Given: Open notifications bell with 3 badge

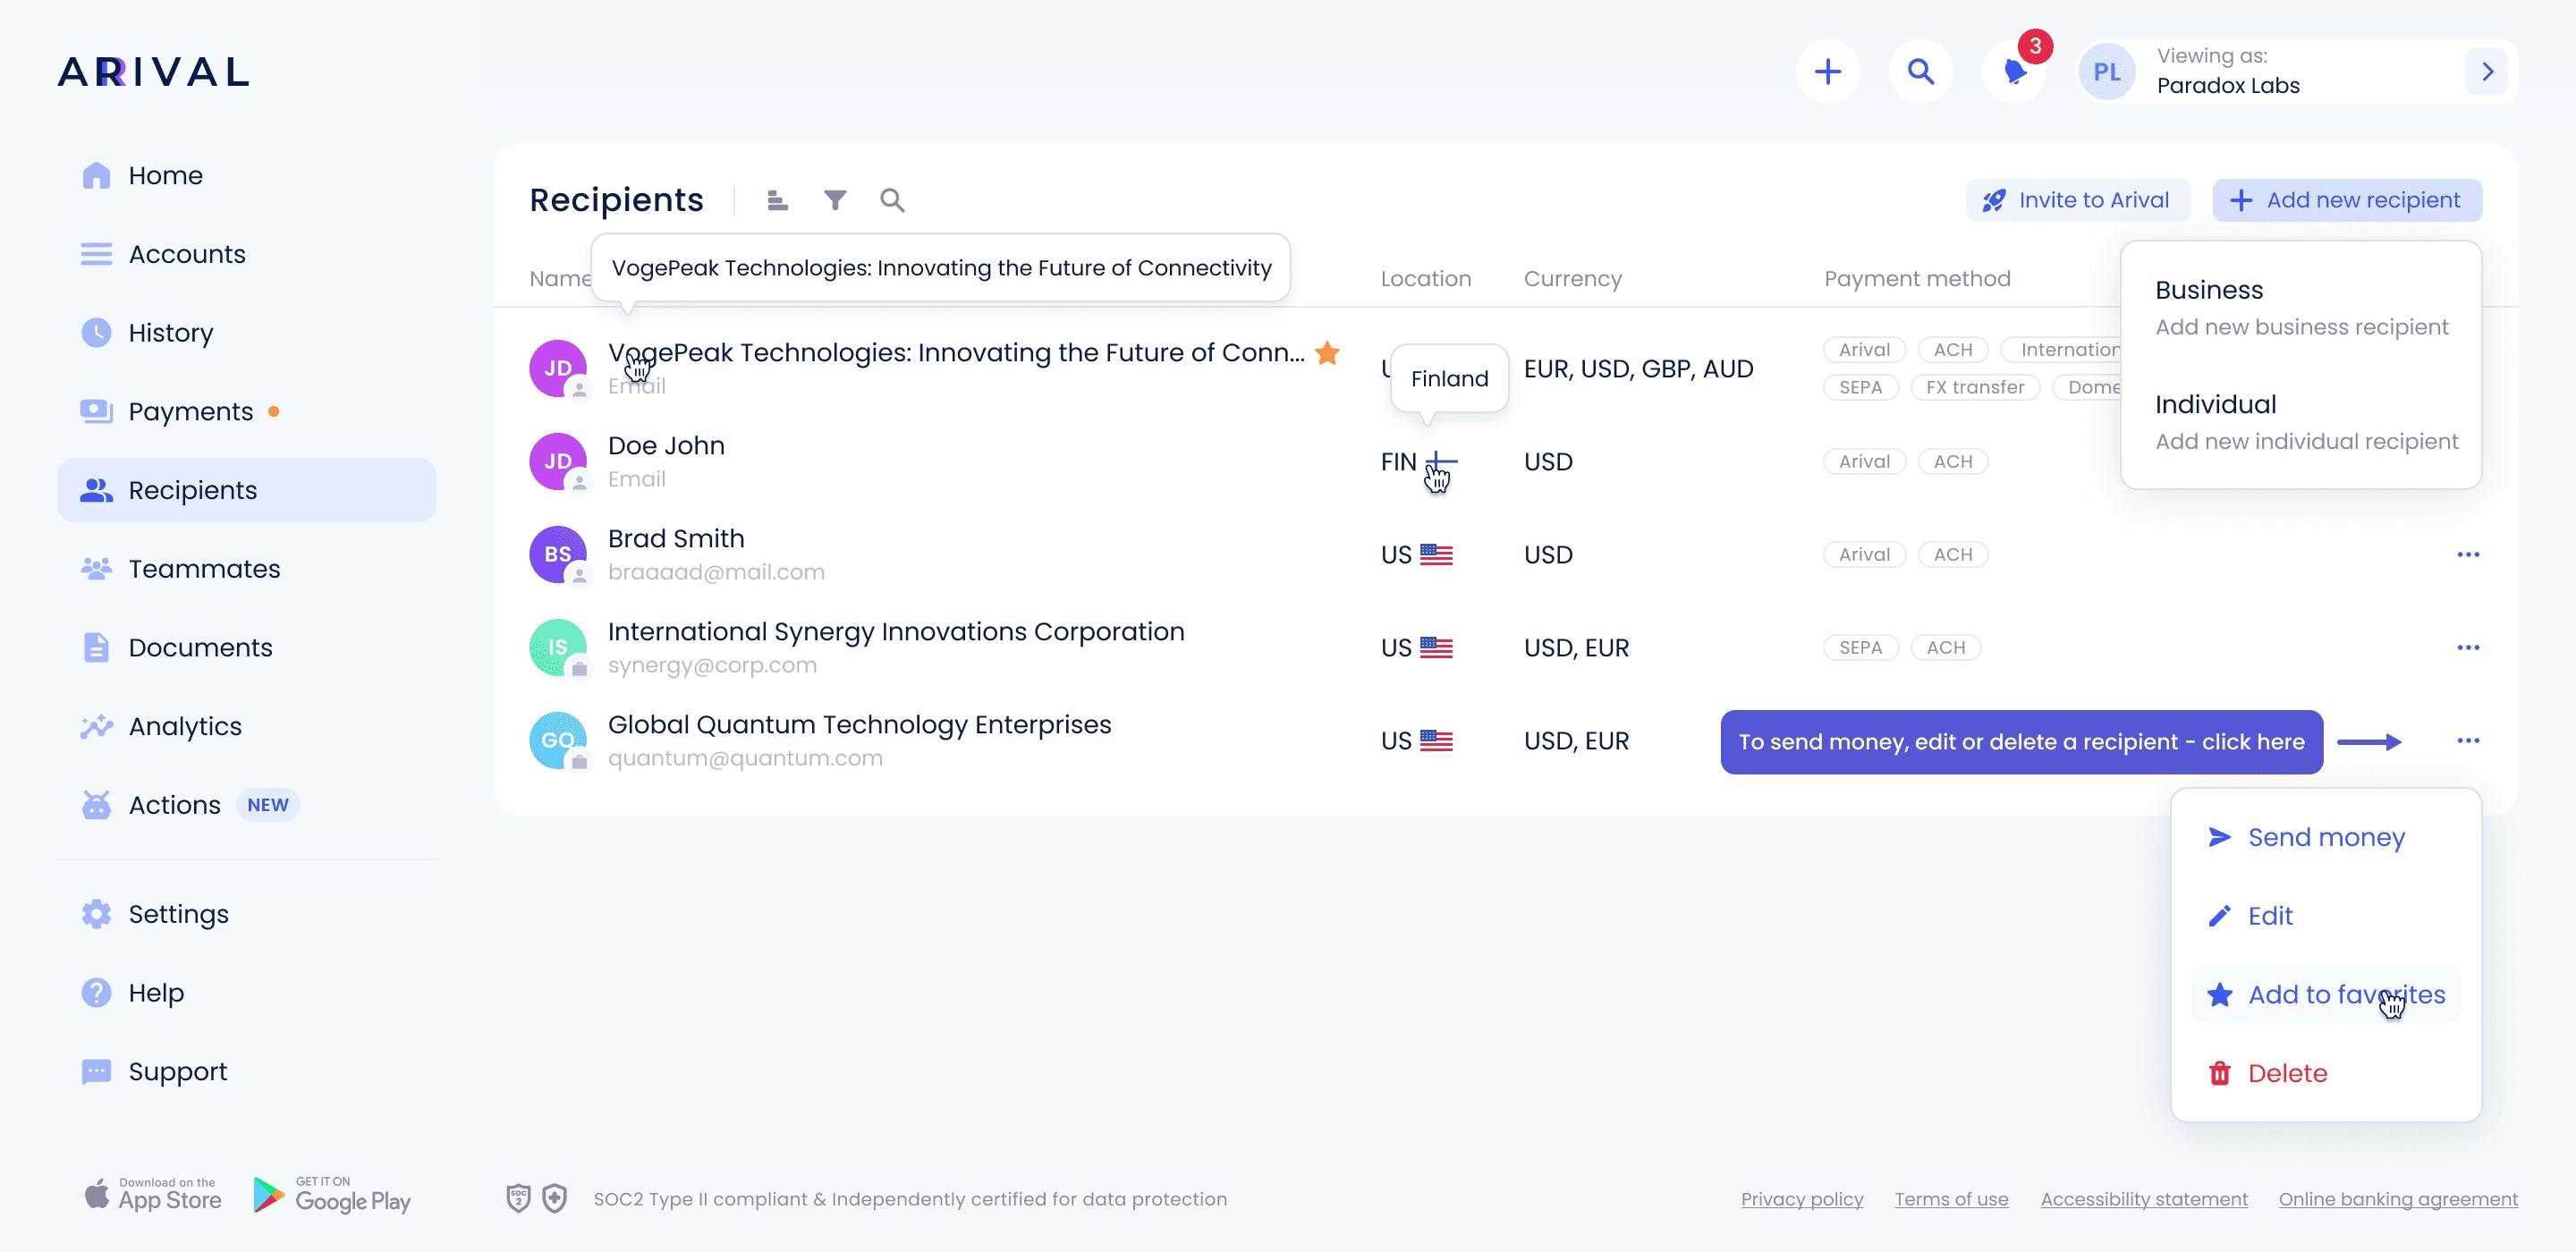Looking at the screenshot, I should pos(2014,72).
